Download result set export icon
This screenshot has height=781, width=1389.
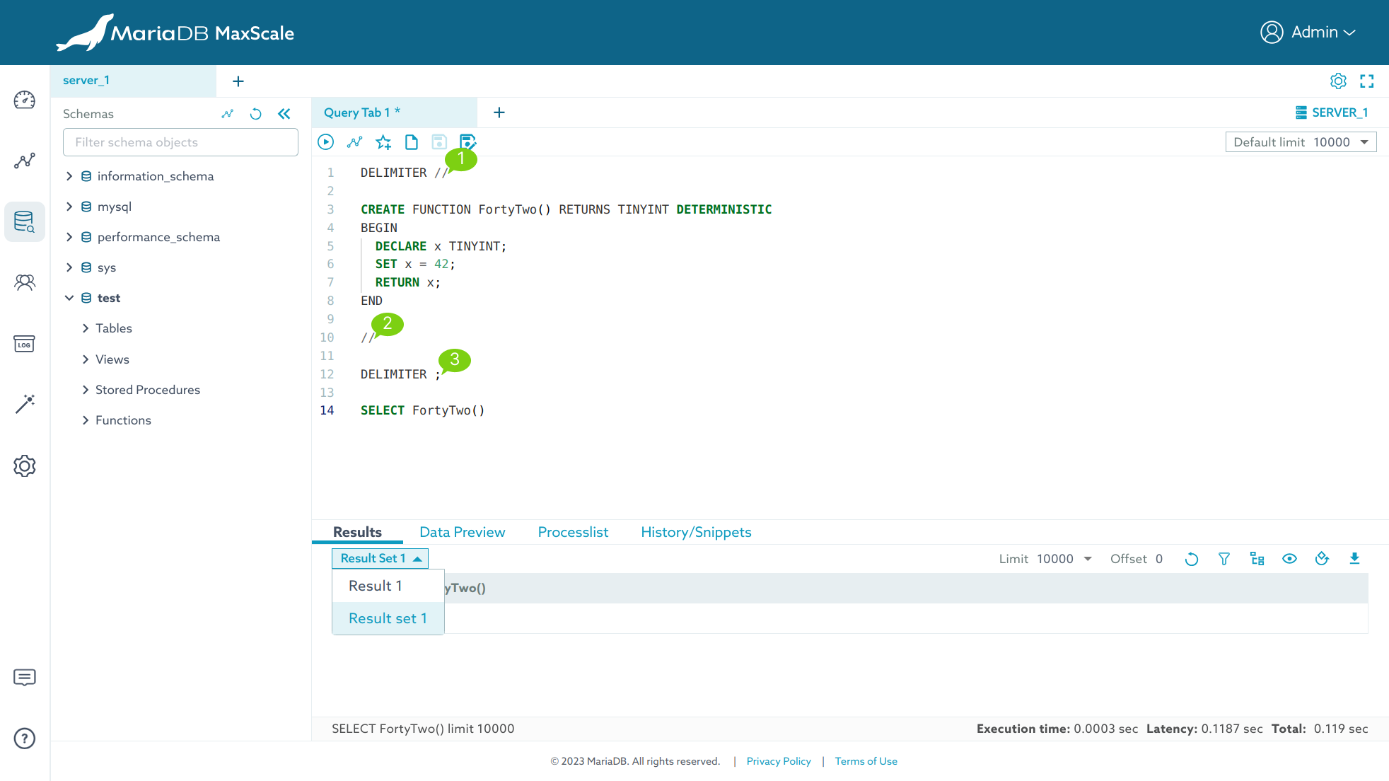(x=1354, y=559)
